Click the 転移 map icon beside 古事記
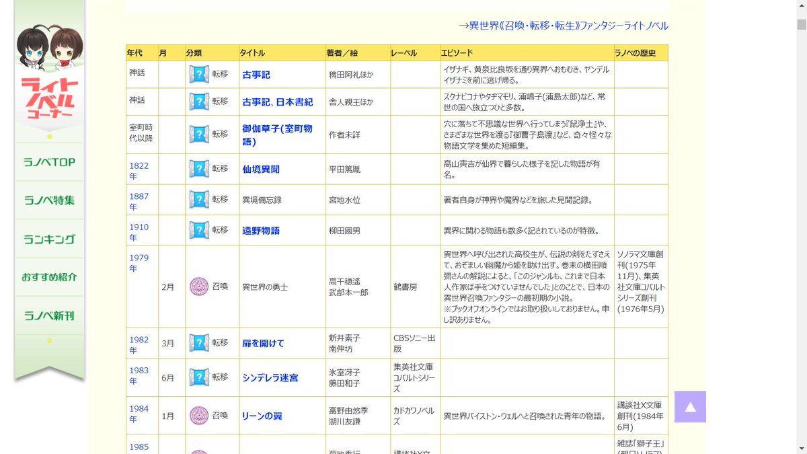This screenshot has width=807, height=454. click(x=198, y=73)
